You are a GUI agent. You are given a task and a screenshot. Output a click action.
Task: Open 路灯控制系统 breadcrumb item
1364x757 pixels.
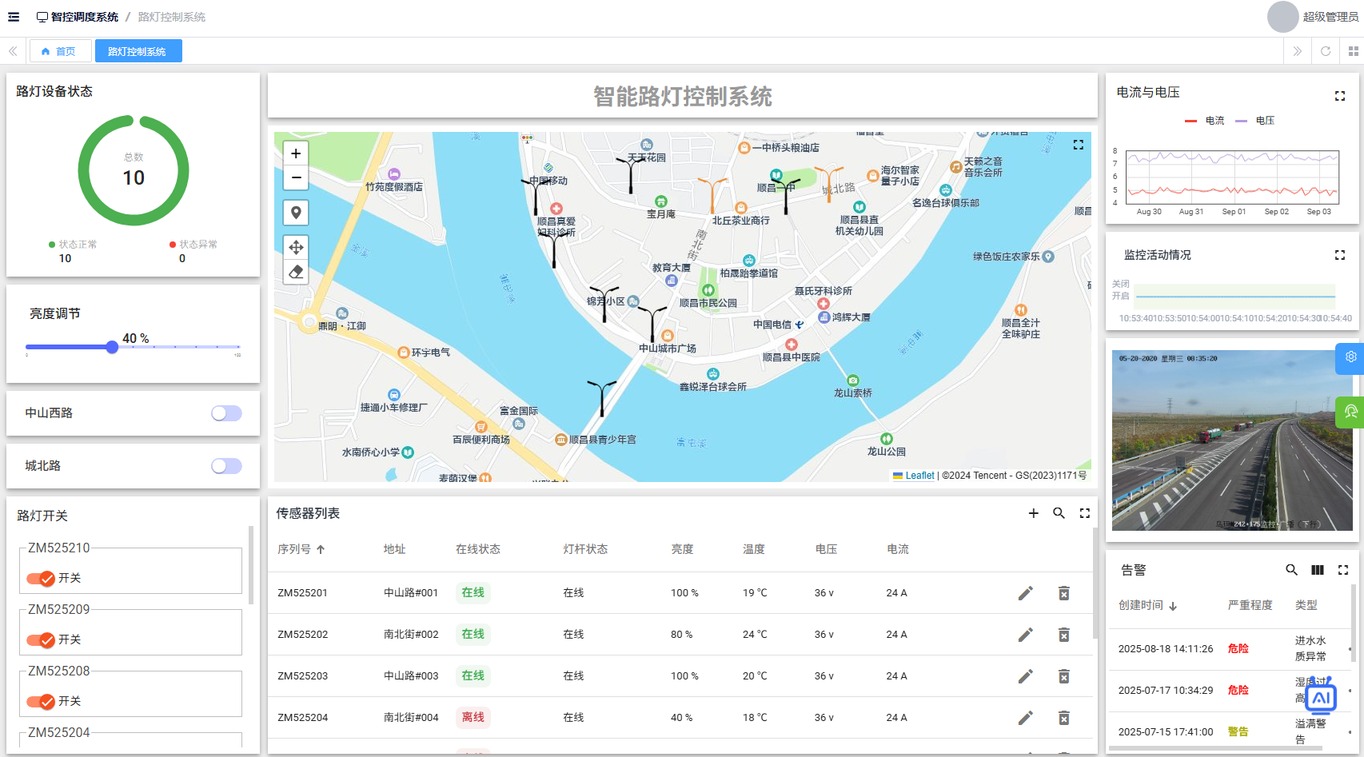[x=171, y=17]
